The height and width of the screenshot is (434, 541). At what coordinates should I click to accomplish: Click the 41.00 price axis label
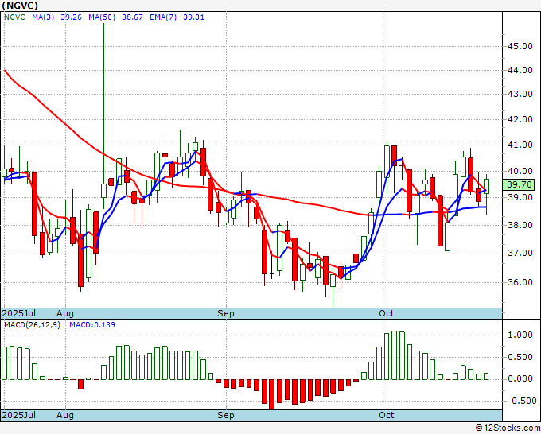[520, 145]
